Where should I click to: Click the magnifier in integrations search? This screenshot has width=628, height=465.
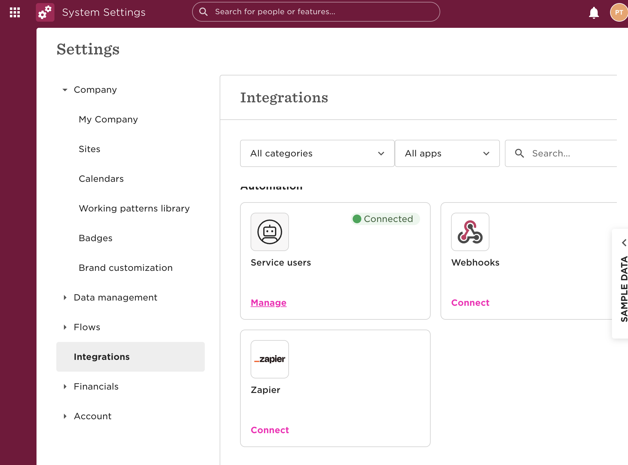click(x=519, y=153)
